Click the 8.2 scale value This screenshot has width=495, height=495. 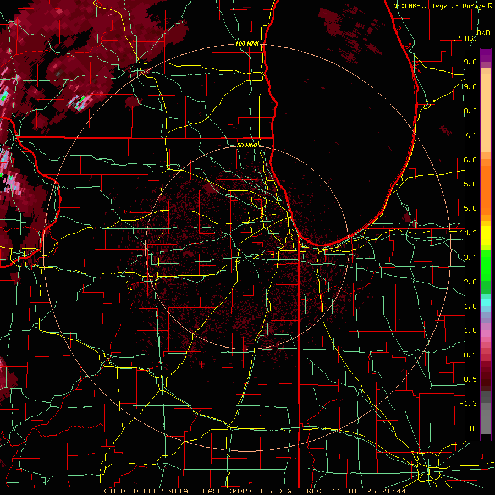click(x=470, y=111)
